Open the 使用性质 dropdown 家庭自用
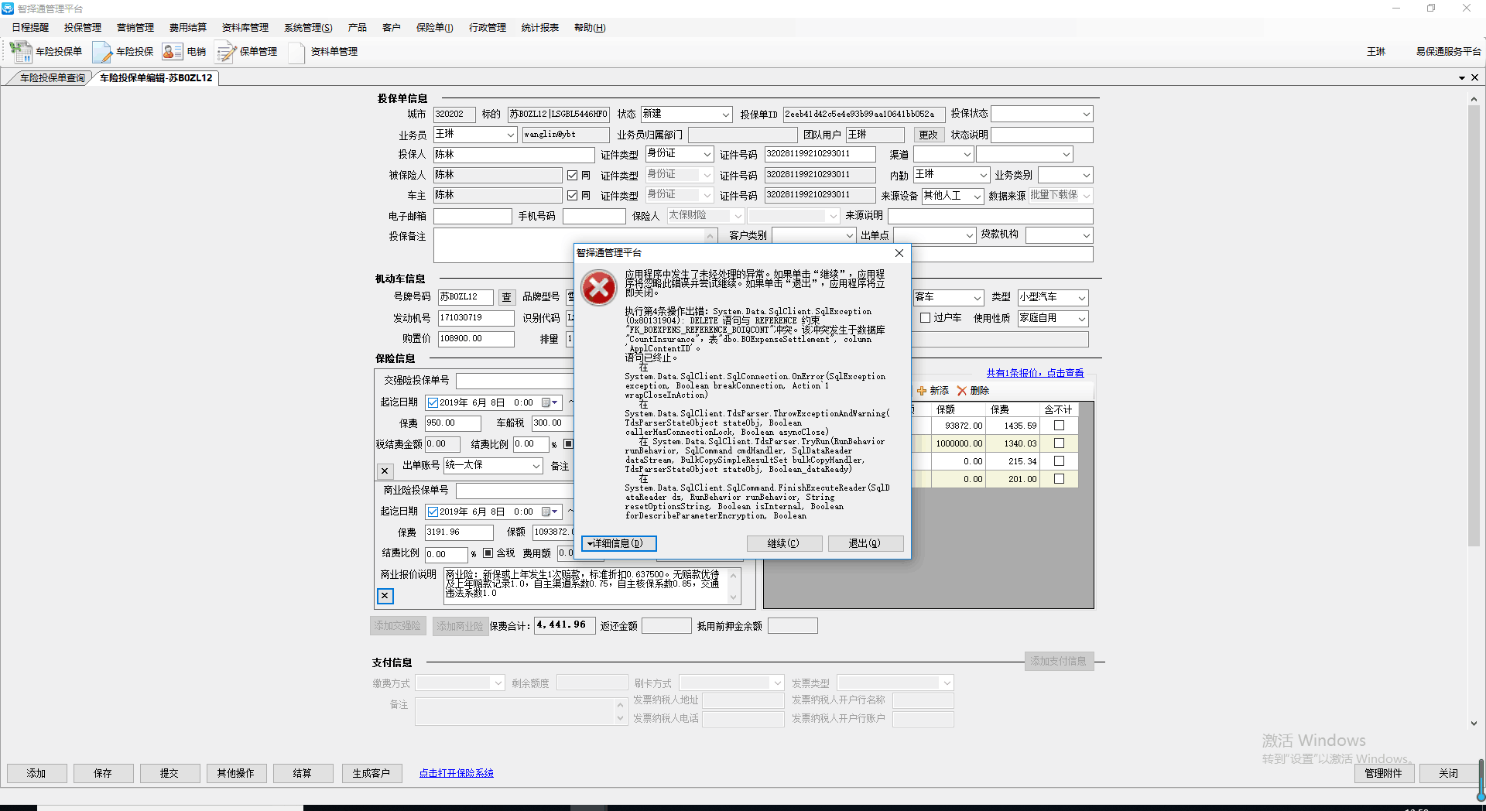 (1081, 319)
